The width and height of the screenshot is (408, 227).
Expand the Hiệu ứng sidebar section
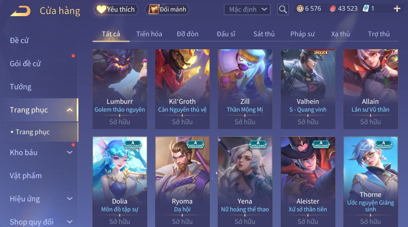tap(70, 199)
